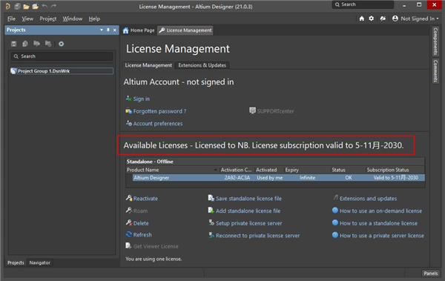Open the Projects panel options dropdown arrow

tap(102, 30)
